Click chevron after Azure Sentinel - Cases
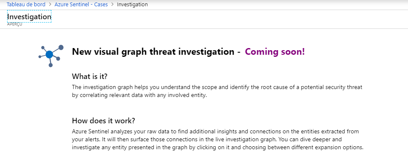Screen dimensions: 408x163 coord(112,5)
